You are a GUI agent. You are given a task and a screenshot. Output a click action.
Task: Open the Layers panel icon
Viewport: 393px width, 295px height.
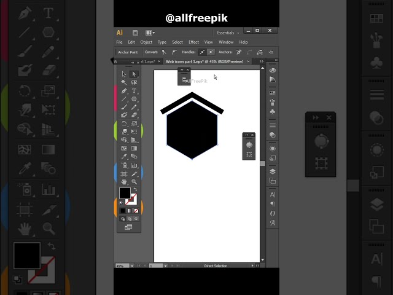pos(273,171)
